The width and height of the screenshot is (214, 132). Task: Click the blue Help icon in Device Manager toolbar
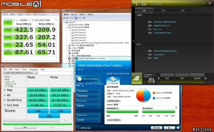[x=76, y=18]
